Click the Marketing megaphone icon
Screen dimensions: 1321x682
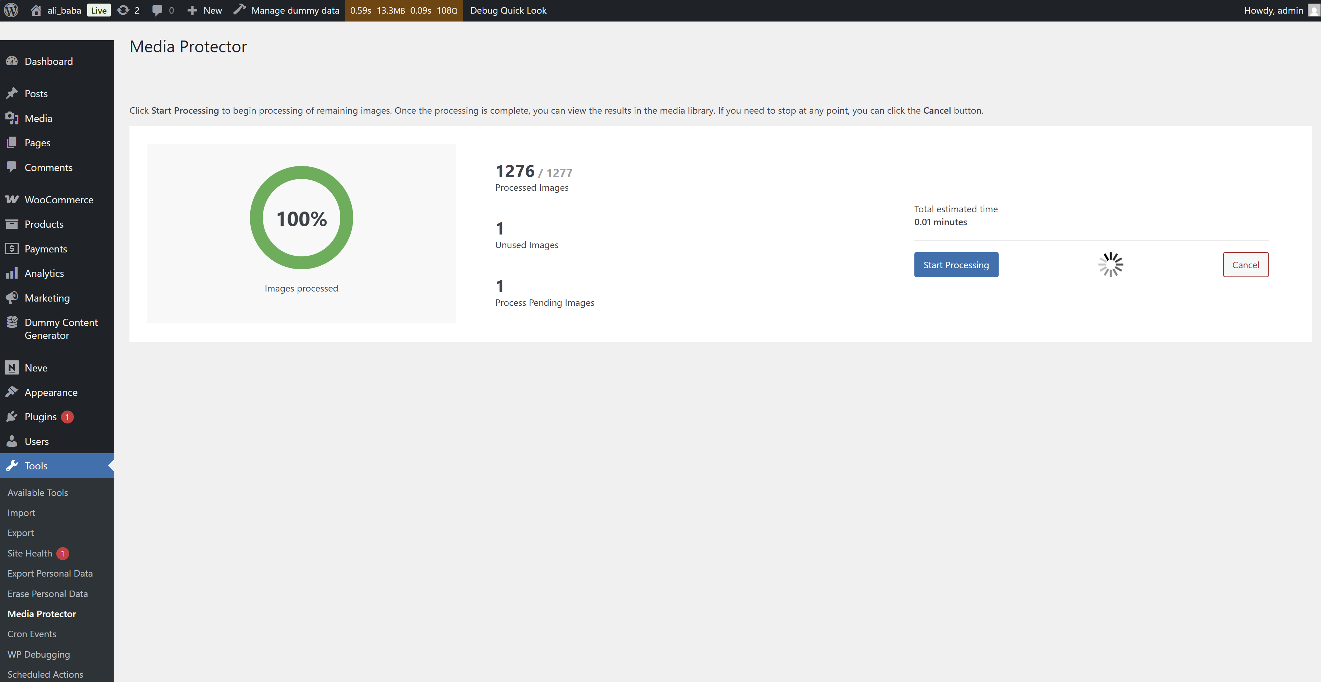click(x=12, y=298)
